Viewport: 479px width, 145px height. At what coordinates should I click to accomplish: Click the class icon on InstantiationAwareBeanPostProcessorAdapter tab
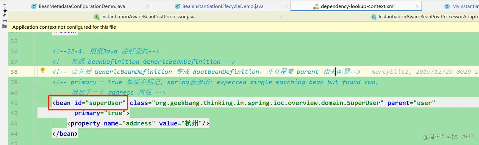374,17
